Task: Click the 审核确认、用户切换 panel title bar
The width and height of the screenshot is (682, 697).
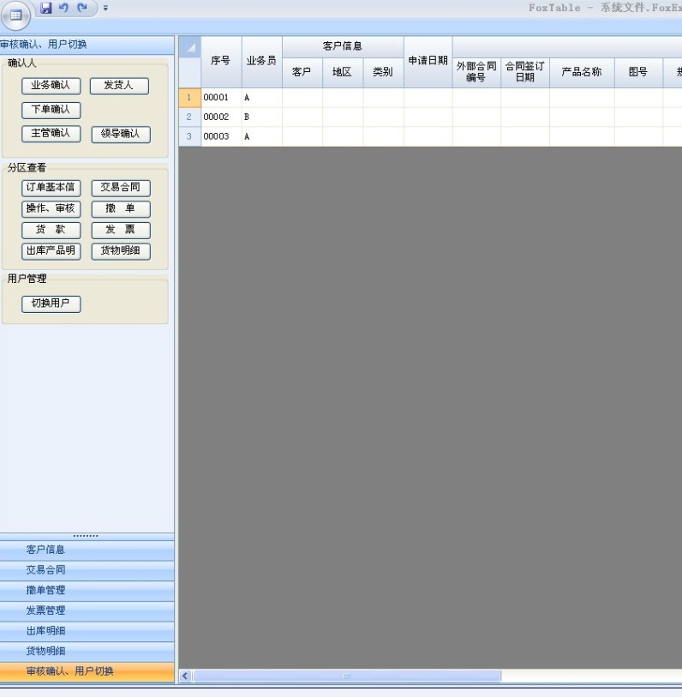Action: 87,45
